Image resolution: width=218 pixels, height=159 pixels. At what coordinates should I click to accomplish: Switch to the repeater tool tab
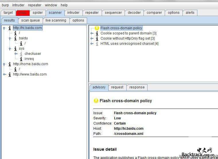92,13
